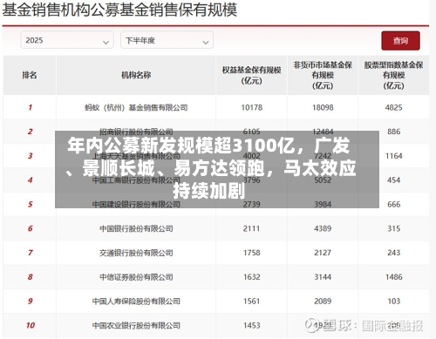This screenshot has width=436, height=339.
Task: Click value 4389 in the table
Action: click(x=323, y=228)
